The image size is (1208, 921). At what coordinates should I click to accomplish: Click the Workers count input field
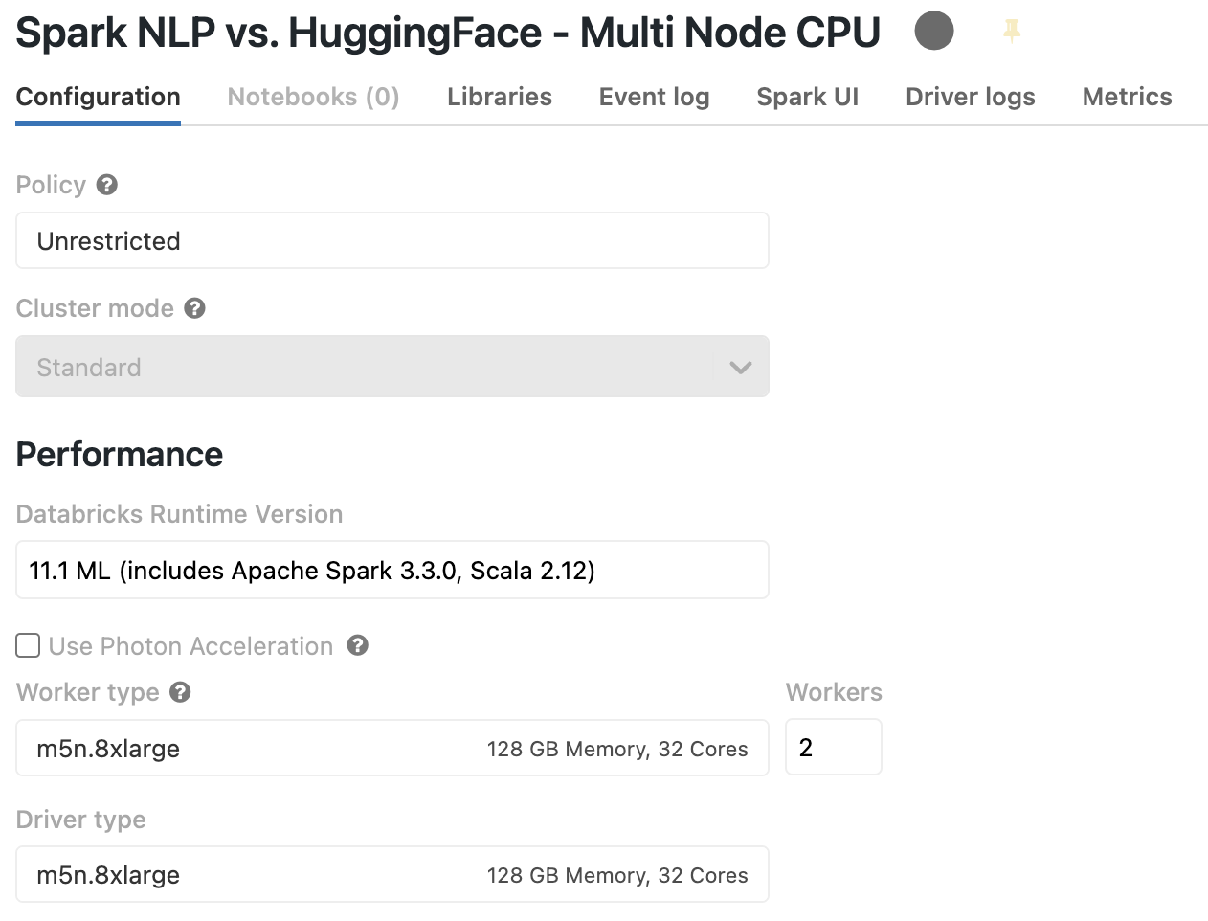pos(833,748)
